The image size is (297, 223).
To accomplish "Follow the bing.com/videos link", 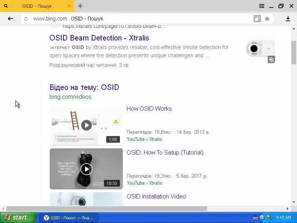I will [71, 97].
